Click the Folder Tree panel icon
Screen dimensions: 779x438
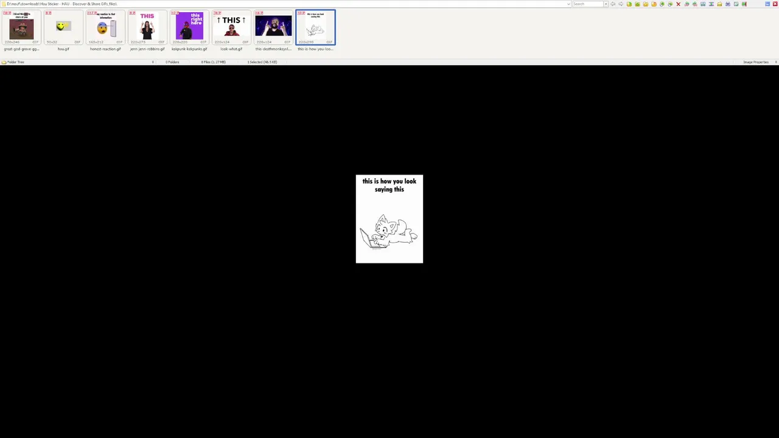tap(4, 62)
